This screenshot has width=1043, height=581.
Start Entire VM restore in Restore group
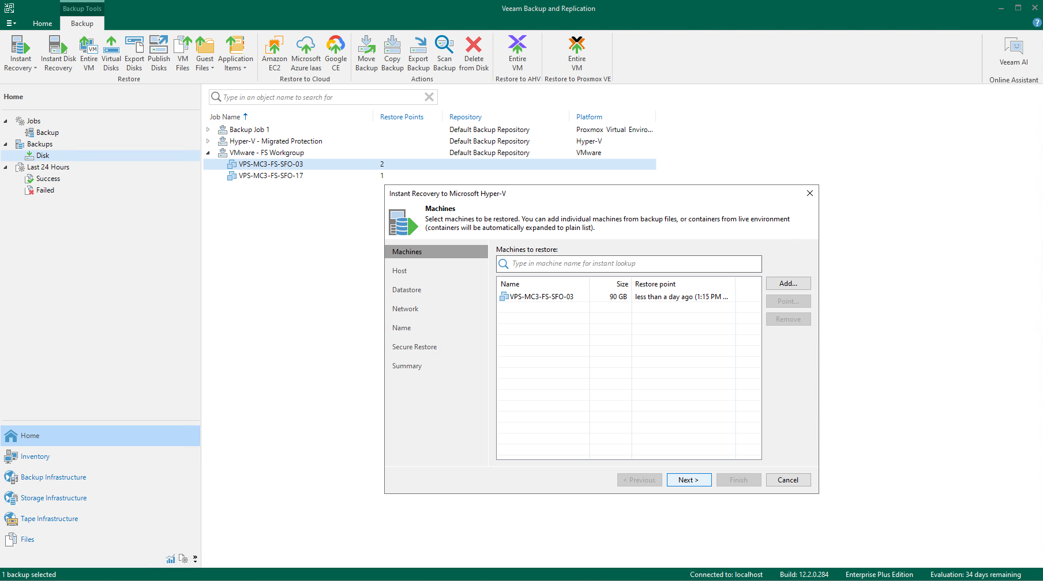click(x=89, y=53)
